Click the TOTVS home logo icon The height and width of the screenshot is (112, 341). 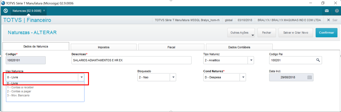6,10
